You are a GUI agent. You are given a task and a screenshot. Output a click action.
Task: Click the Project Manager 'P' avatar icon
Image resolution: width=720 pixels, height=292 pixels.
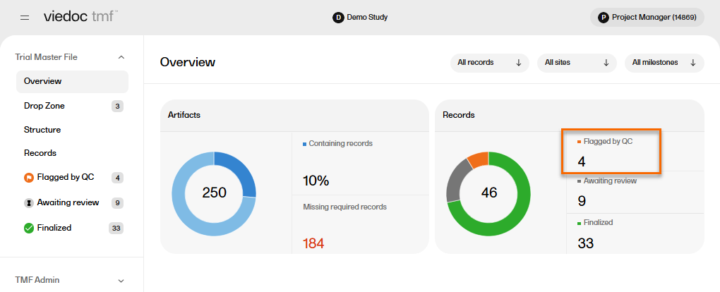pos(603,17)
